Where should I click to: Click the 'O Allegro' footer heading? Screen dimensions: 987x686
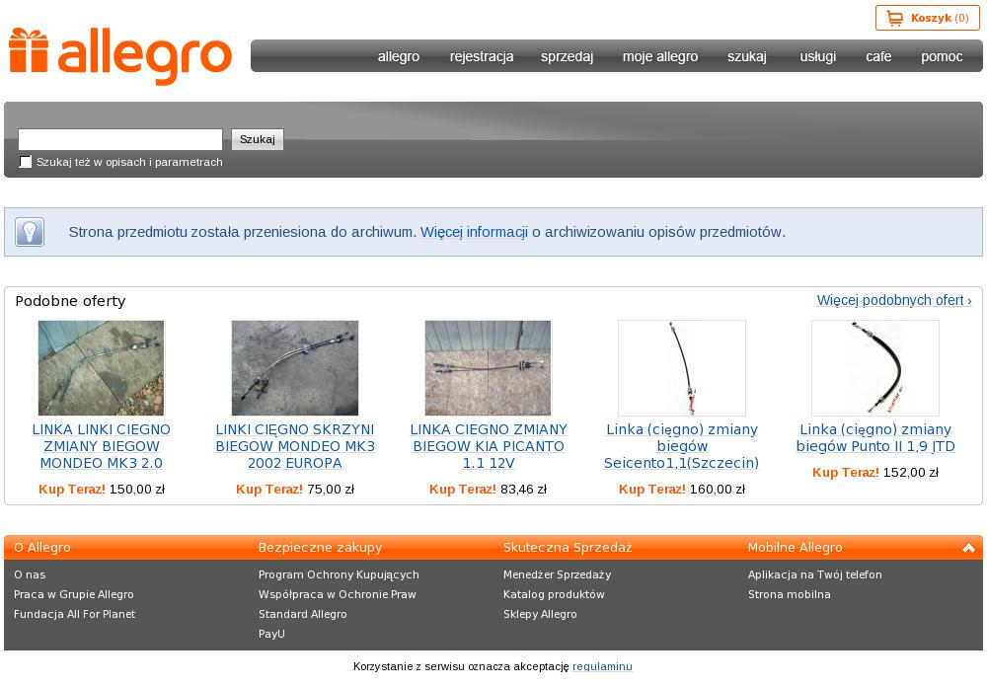pyautogui.click(x=42, y=548)
